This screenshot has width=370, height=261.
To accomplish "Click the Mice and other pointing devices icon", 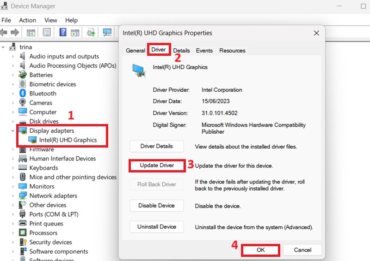I will click(x=23, y=177).
